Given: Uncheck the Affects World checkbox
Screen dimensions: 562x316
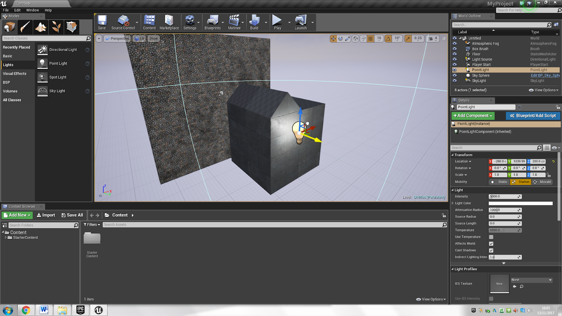Looking at the screenshot, I should coord(491,244).
